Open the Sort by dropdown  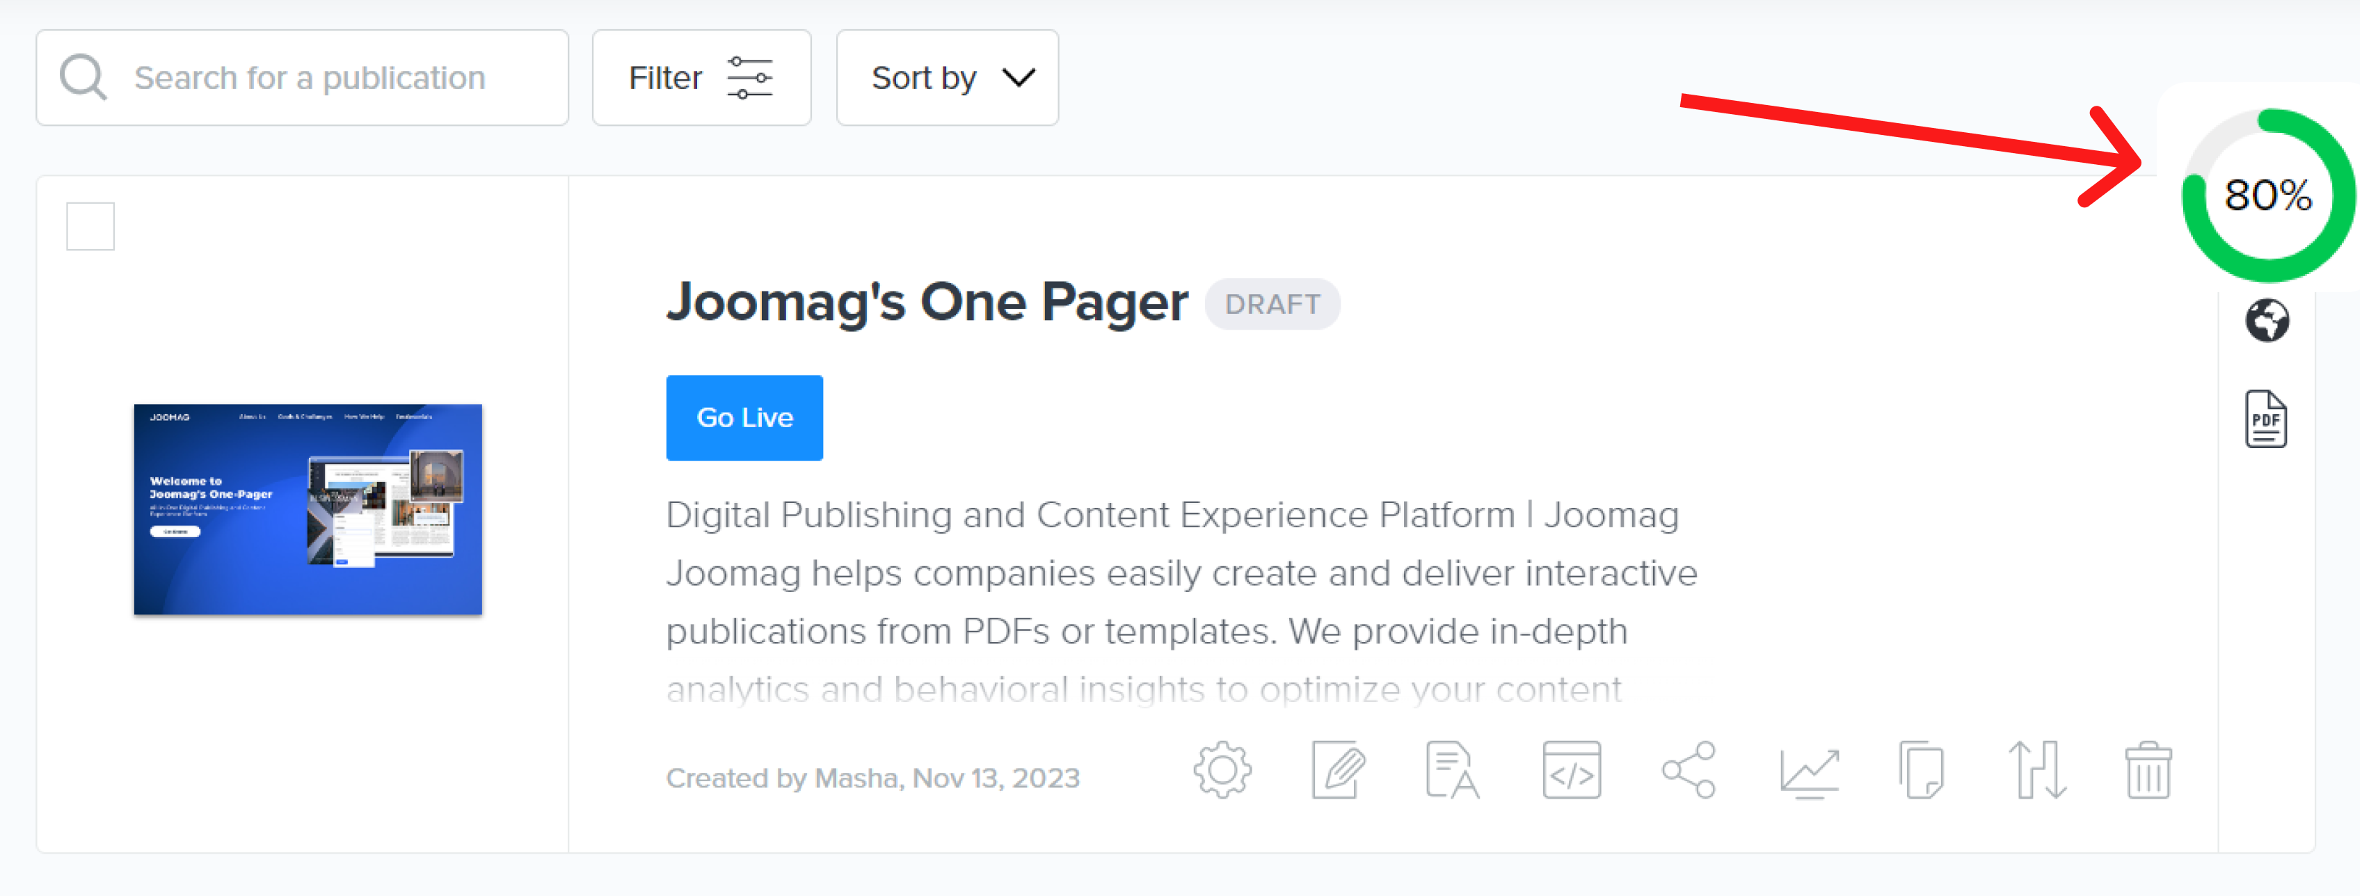pyautogui.click(x=947, y=77)
